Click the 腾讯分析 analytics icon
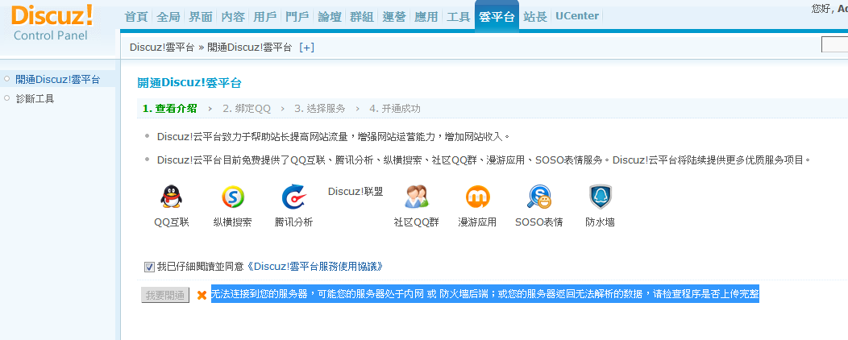This screenshot has height=340, width=848. tap(293, 197)
